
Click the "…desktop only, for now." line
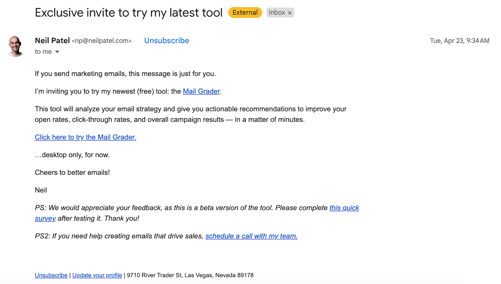click(72, 155)
